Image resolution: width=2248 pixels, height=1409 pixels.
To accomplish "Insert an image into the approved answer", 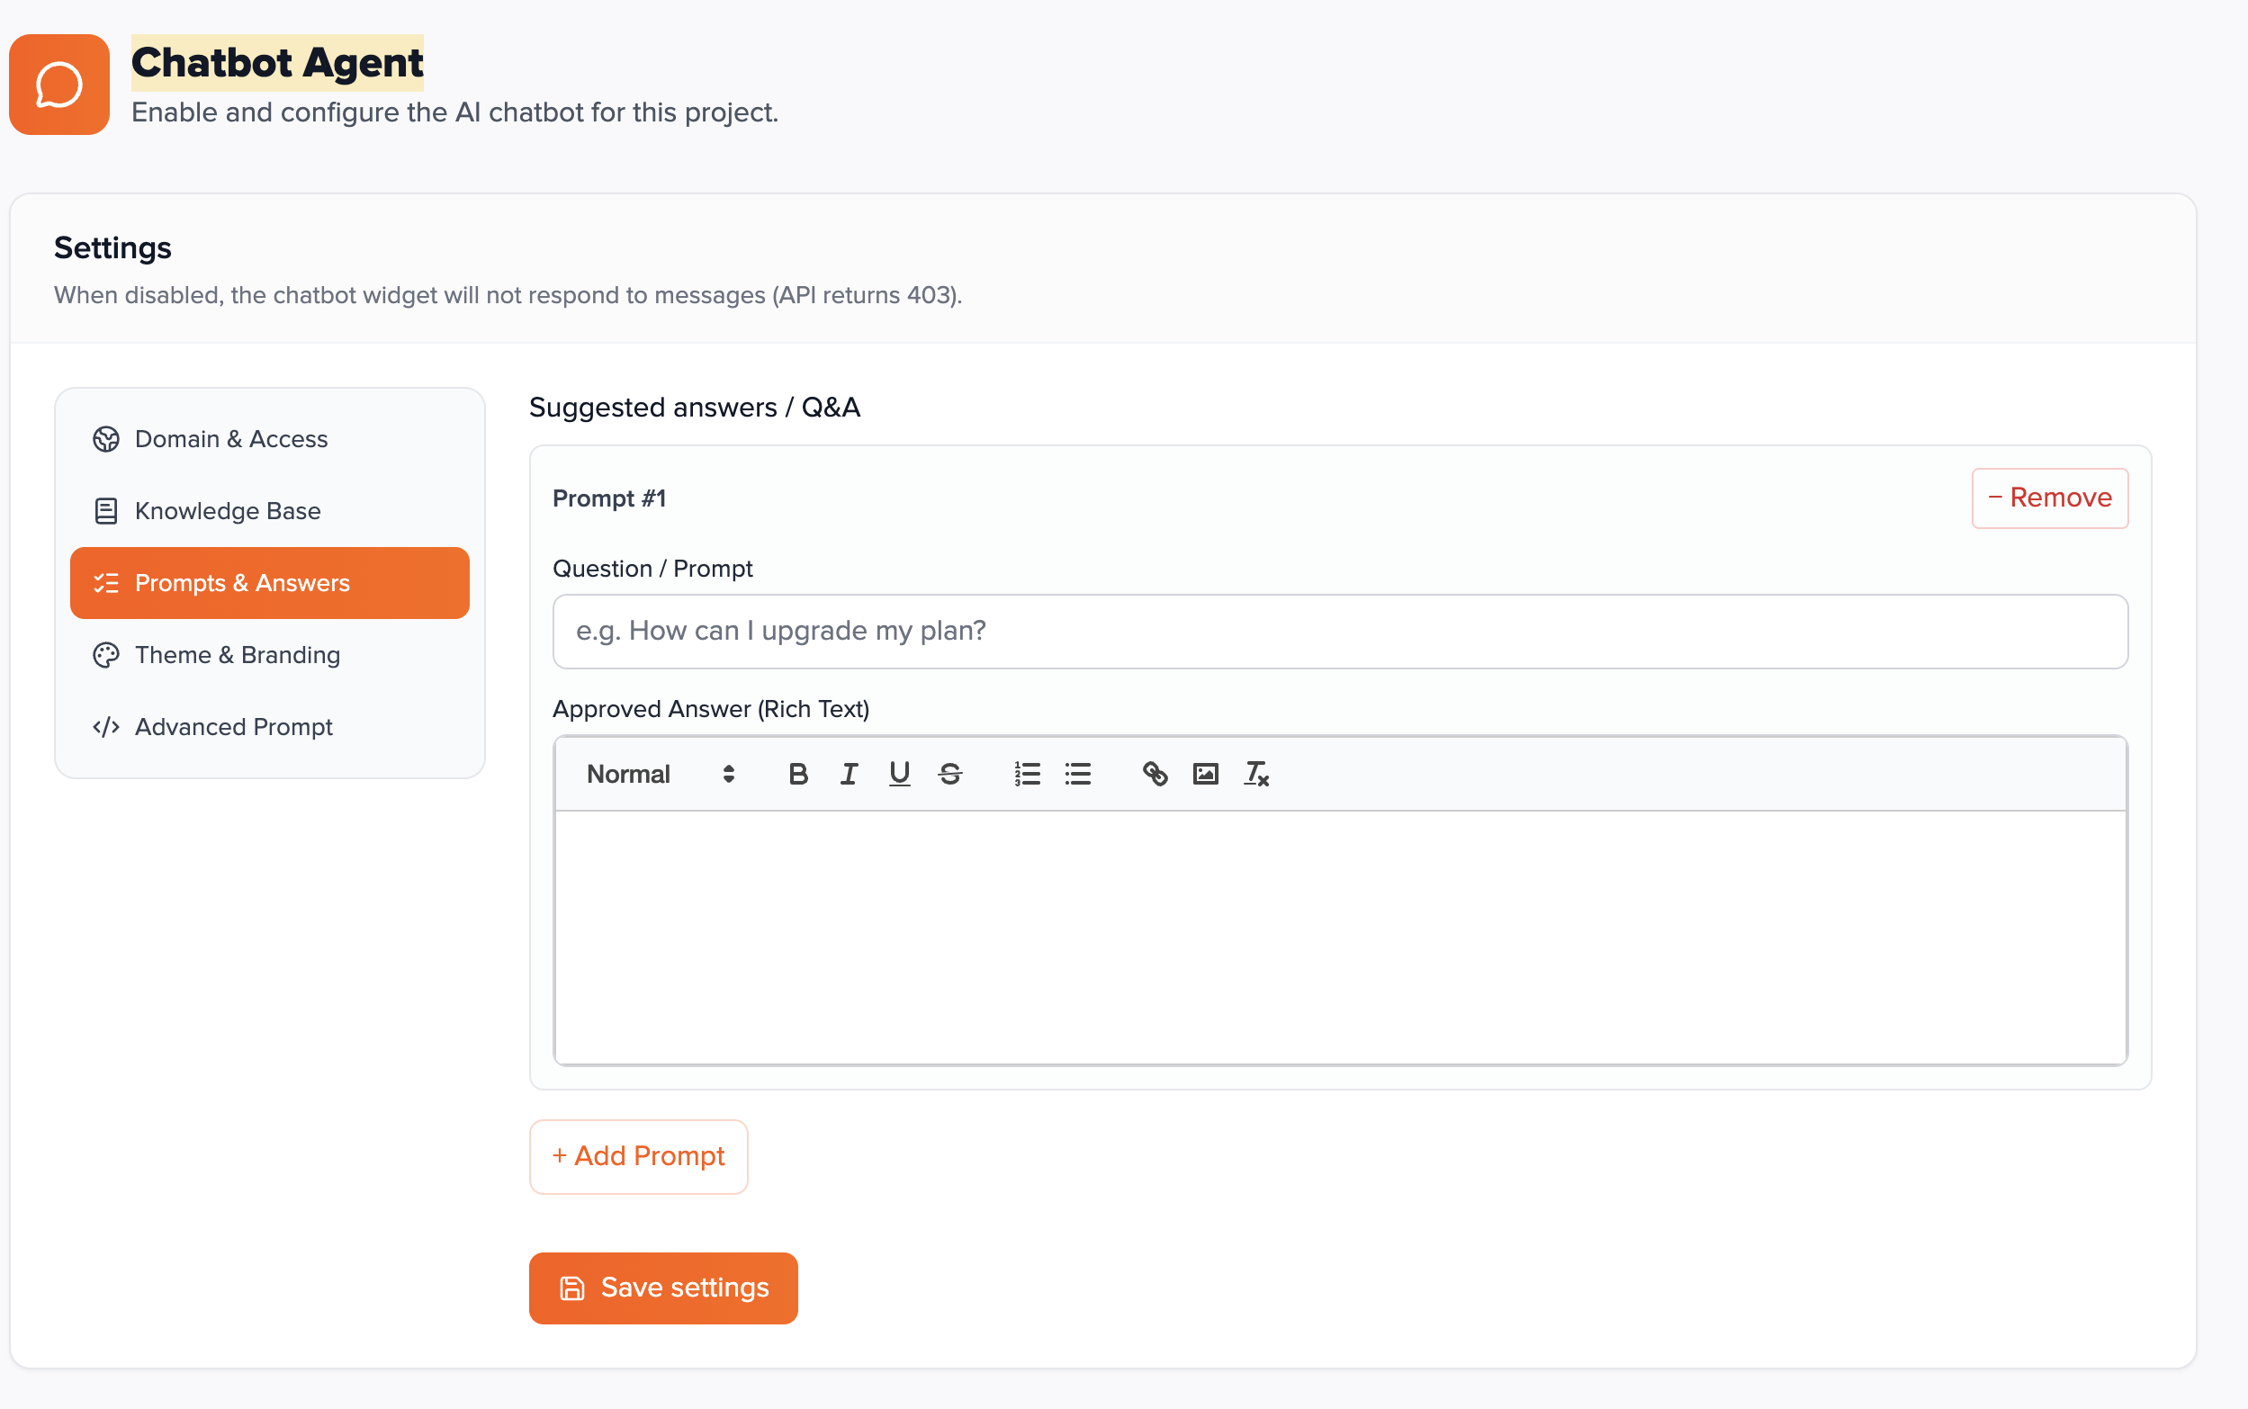I will (1205, 774).
